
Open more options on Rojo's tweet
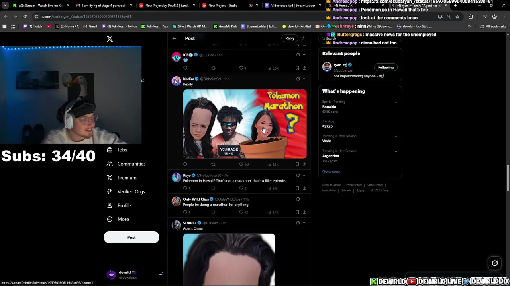(x=304, y=175)
